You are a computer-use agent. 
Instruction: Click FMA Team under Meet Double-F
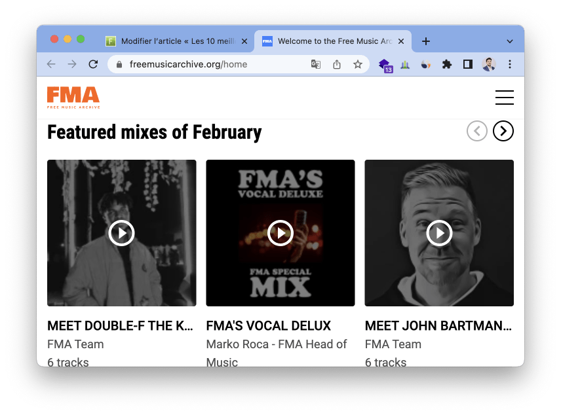75,344
